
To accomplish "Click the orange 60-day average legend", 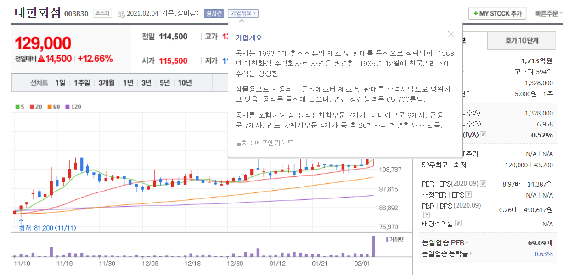I will pos(54,107).
